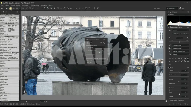The image size is (191, 107).
Task: Click the crop/trimming frame toolbar icon
Action: click(58, 8)
